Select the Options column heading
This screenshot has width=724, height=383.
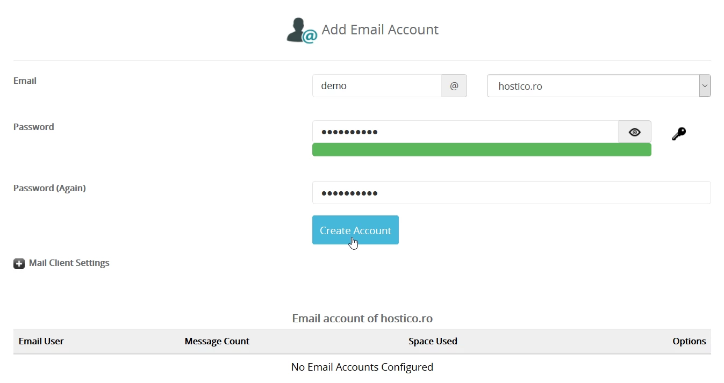[x=689, y=341]
